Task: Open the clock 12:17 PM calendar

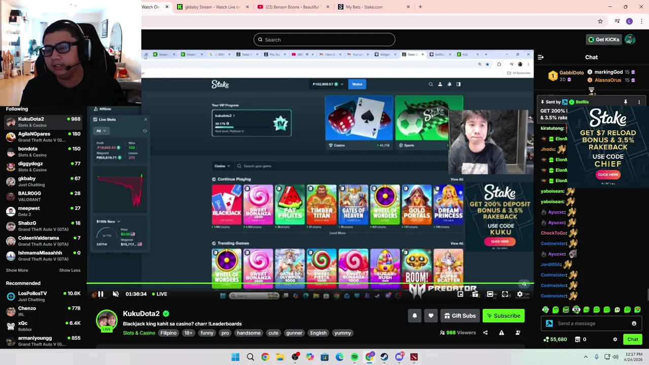Action: [634, 357]
